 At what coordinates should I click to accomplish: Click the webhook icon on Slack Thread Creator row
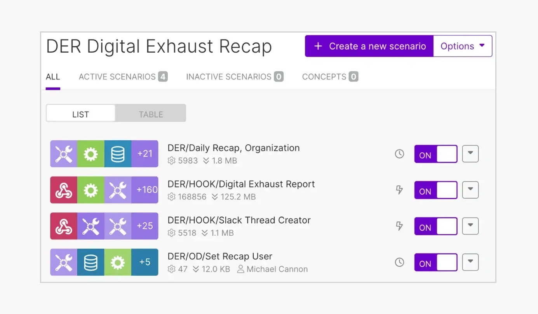point(64,226)
